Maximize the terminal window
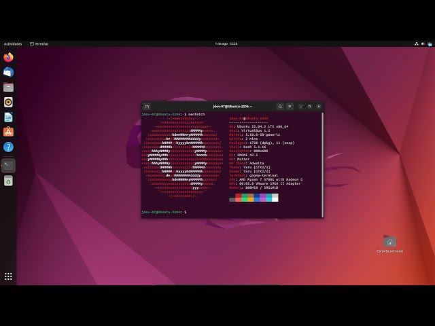 [310, 107]
